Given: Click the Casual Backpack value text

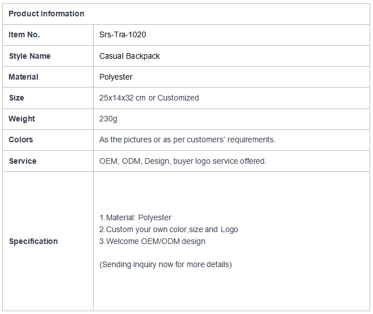Looking at the screenshot, I should tap(129, 56).
